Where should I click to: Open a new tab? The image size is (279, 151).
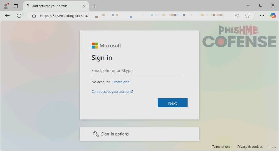click(x=94, y=6)
